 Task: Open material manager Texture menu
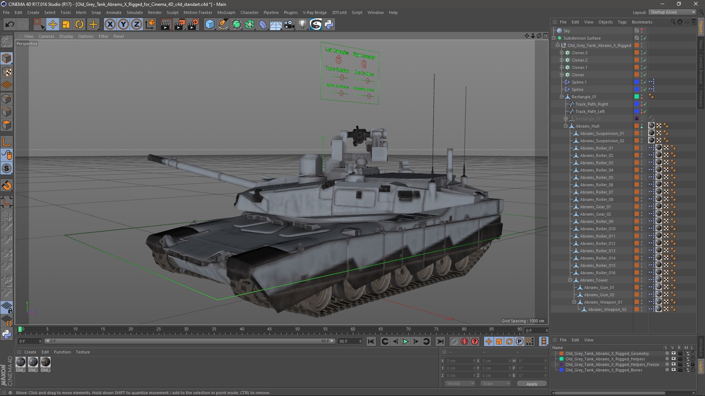coord(83,352)
